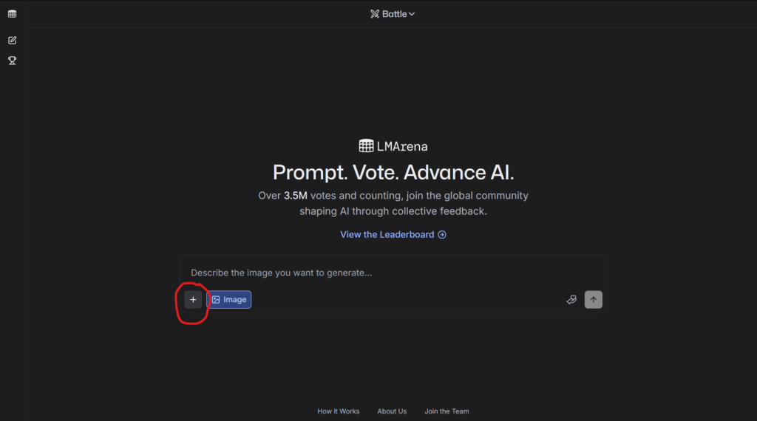Expand the chevron next to Battle
This screenshot has height=421, width=757.
tap(412, 14)
